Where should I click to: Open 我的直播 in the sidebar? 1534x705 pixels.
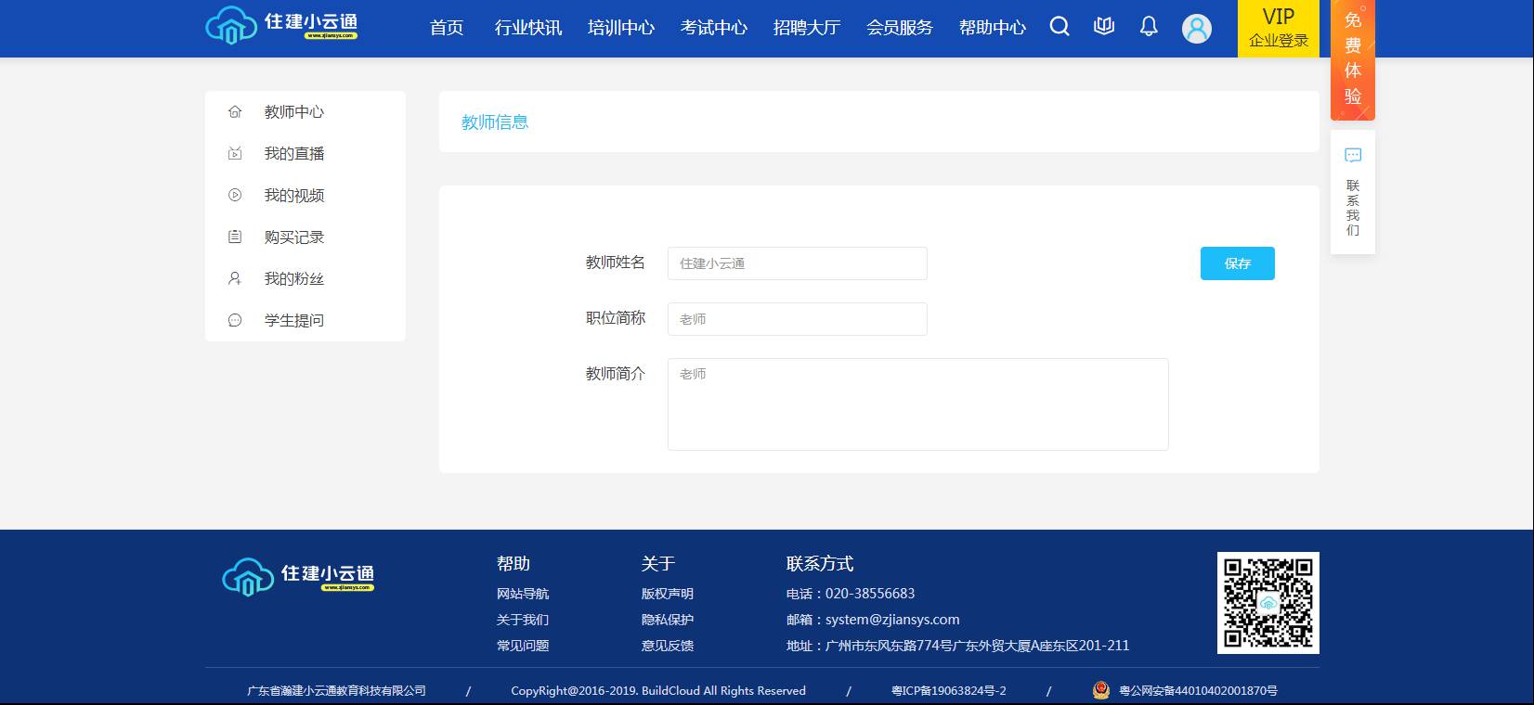[x=293, y=154]
